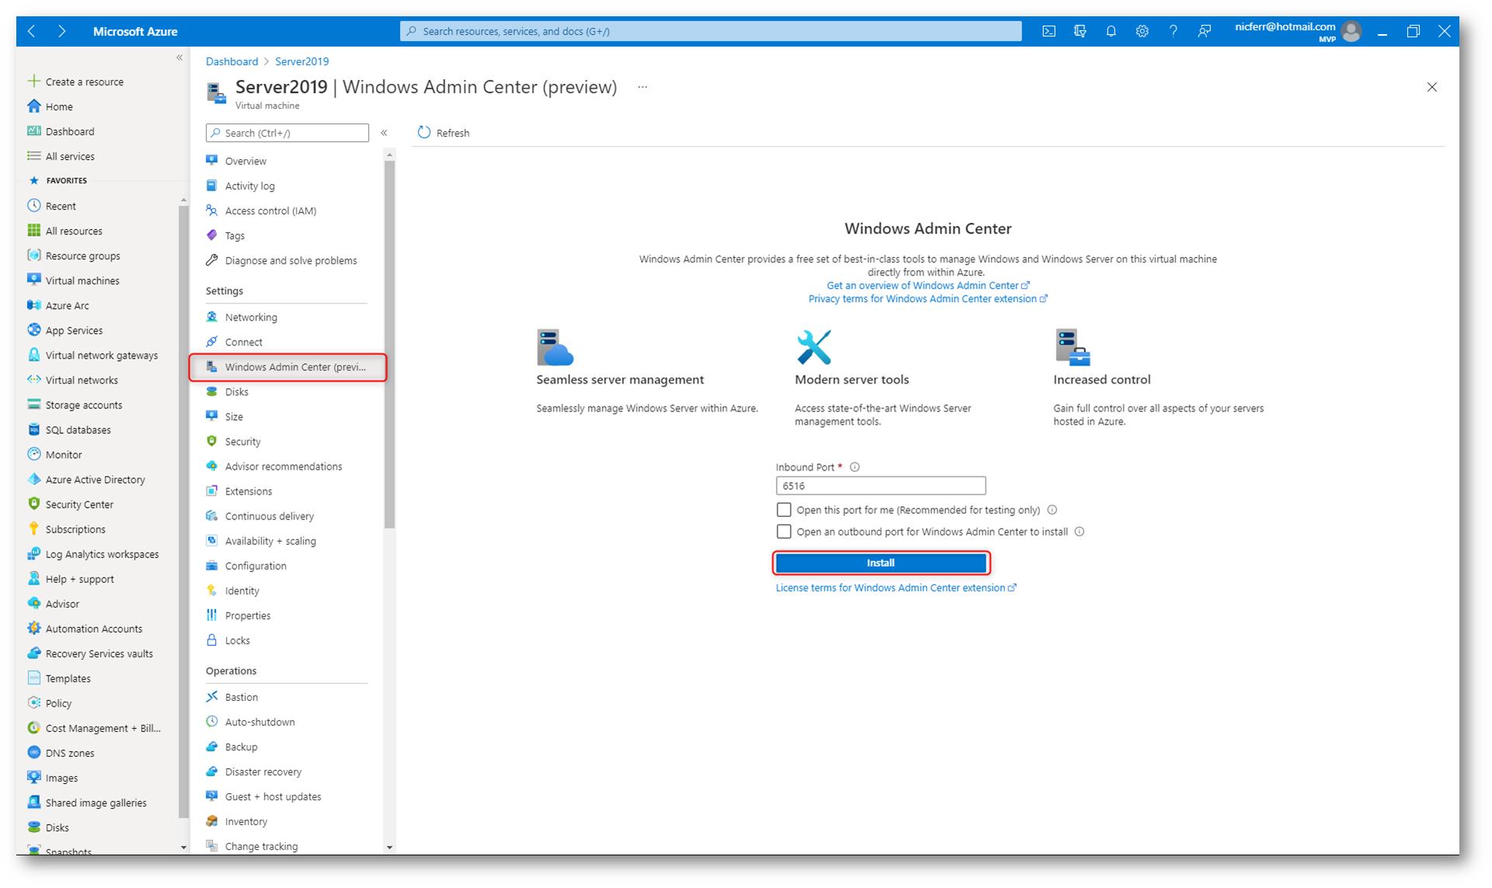
Task: Open Networking under Settings
Action: click(251, 317)
